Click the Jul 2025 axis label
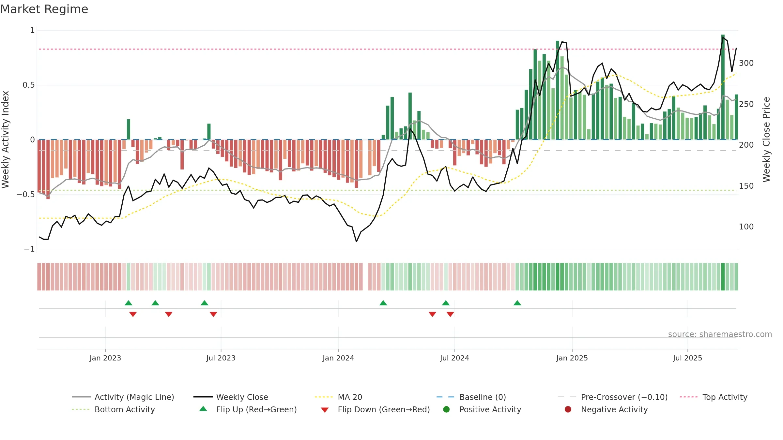This screenshot has width=783, height=440. [687, 358]
